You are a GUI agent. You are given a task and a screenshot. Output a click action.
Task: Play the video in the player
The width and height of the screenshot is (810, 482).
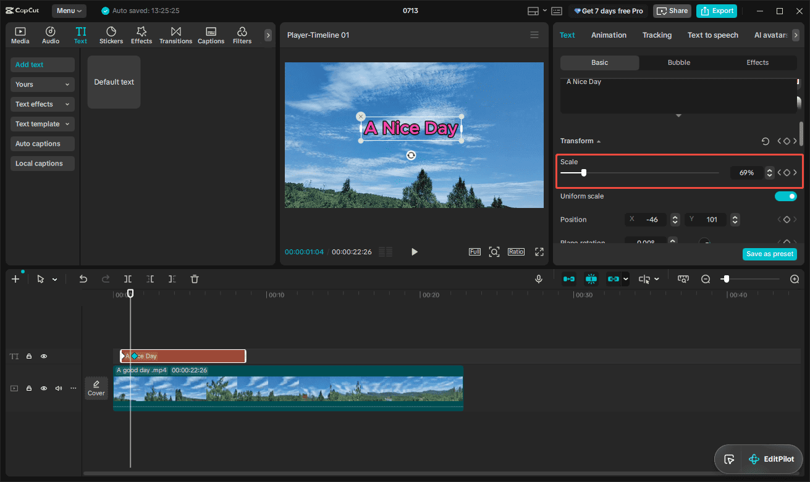coord(415,252)
